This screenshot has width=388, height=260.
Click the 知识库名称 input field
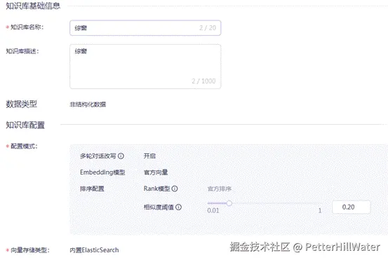tap(145, 28)
